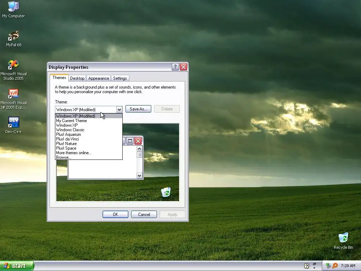Click the help question mark in title bar
361x271 pixels.
(x=175, y=67)
